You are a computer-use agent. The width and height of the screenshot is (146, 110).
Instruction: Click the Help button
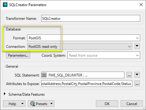point(12,104)
